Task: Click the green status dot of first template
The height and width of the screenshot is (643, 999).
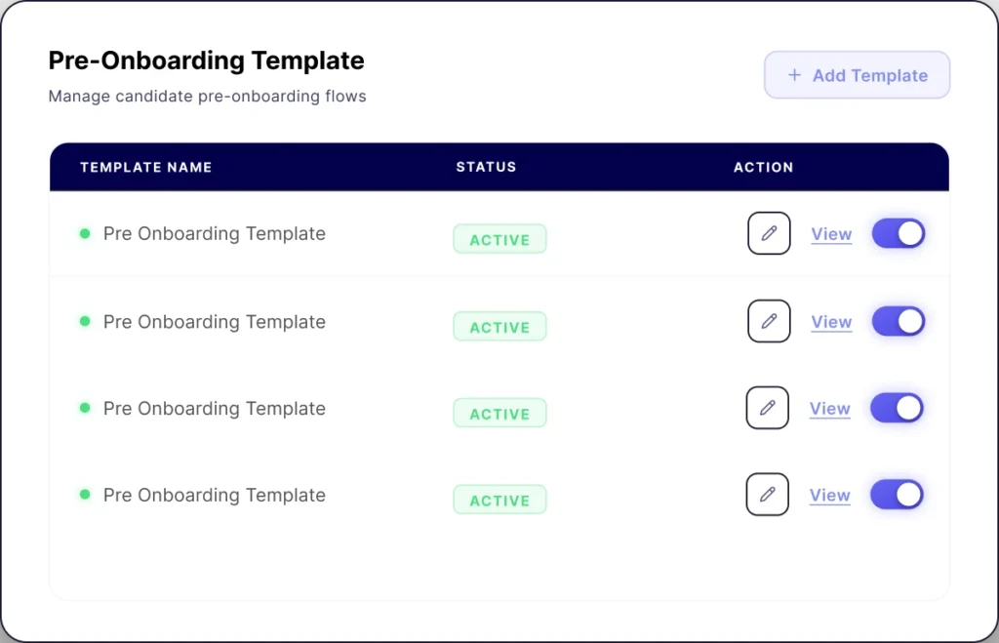Action: coord(85,233)
